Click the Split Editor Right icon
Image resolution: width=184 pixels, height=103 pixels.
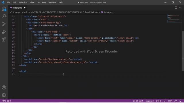176,8
